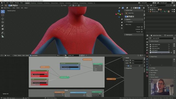Select the Annotate tool
The image size is (176, 99).
pyautogui.click(x=3, y=33)
